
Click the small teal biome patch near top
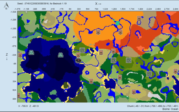[x=117, y=23]
